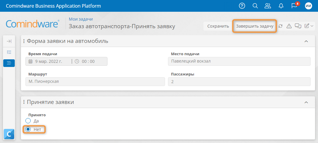Click the Comindware logo
This screenshot has height=143, width=318.
coord(33,24)
